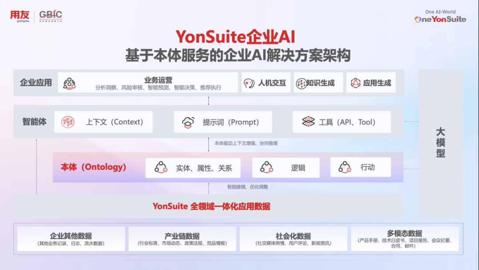Select the 提示词（Prompt）box

[223, 122]
